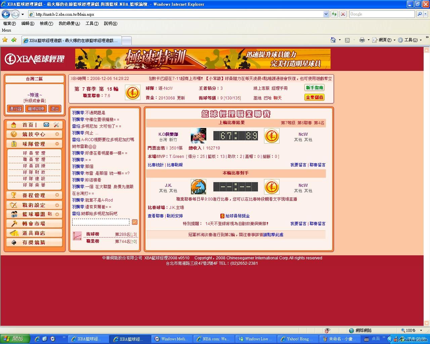Click the hammer icon for 轉會市場
The height and width of the screenshot is (344, 430).
click(14, 223)
